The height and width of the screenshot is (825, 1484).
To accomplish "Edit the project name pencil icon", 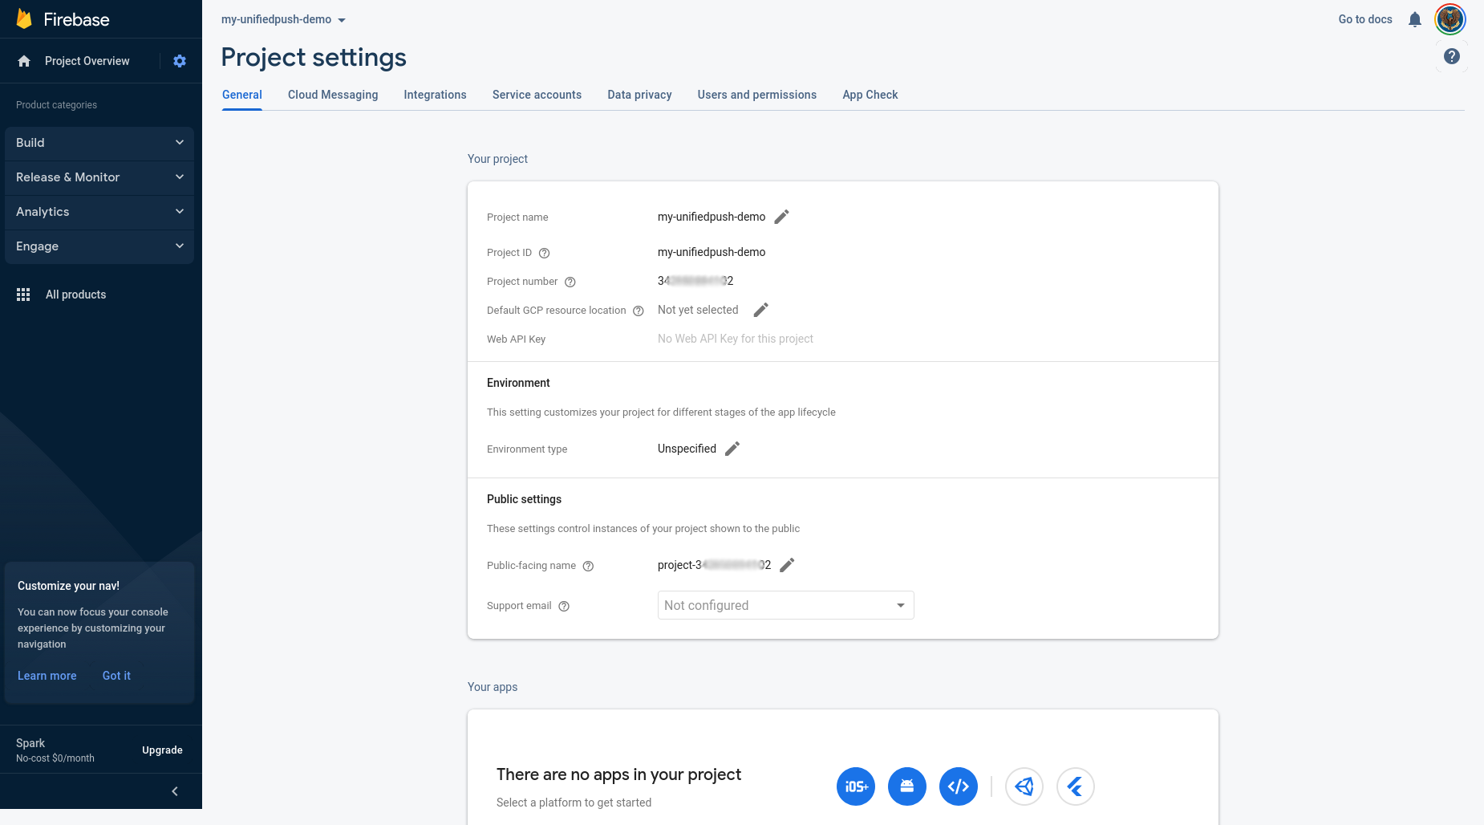I will [782, 217].
